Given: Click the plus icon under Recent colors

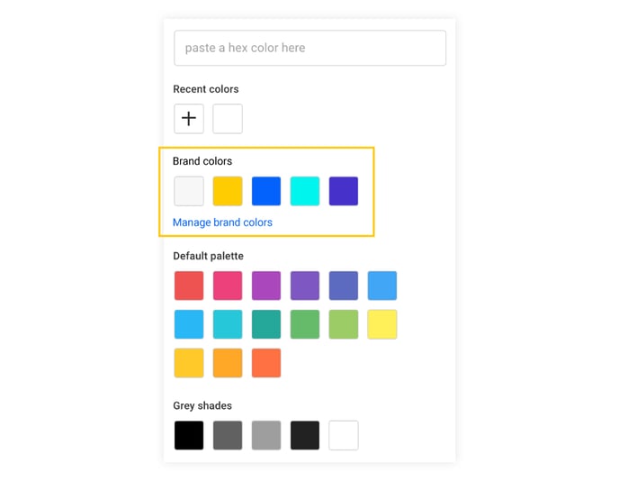Looking at the screenshot, I should [189, 119].
